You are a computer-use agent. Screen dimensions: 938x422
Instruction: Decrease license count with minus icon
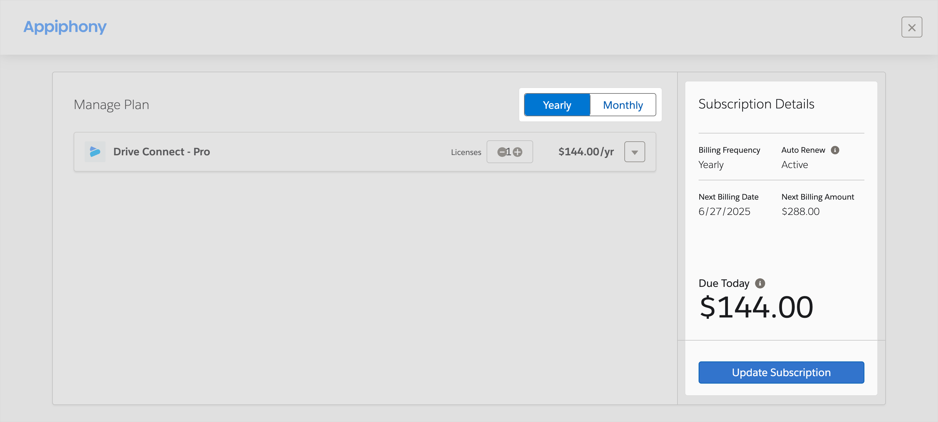pyautogui.click(x=502, y=152)
